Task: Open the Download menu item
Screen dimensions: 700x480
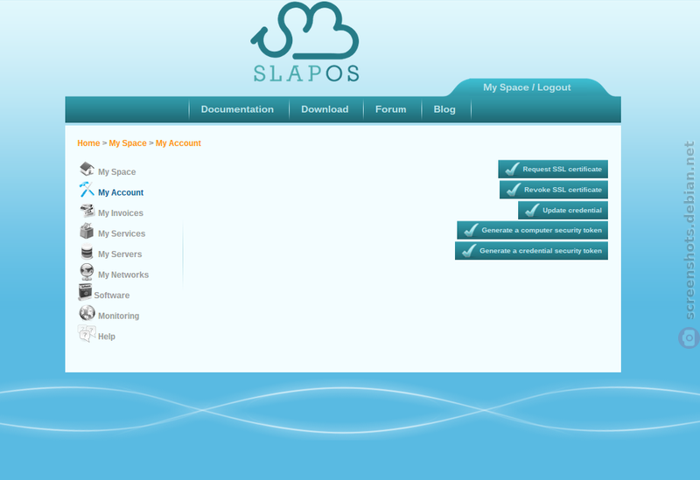Action: [325, 109]
